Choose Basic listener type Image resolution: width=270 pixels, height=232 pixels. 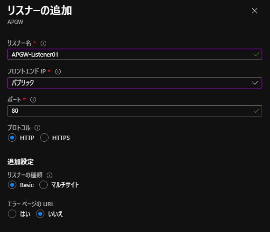tap(12, 185)
